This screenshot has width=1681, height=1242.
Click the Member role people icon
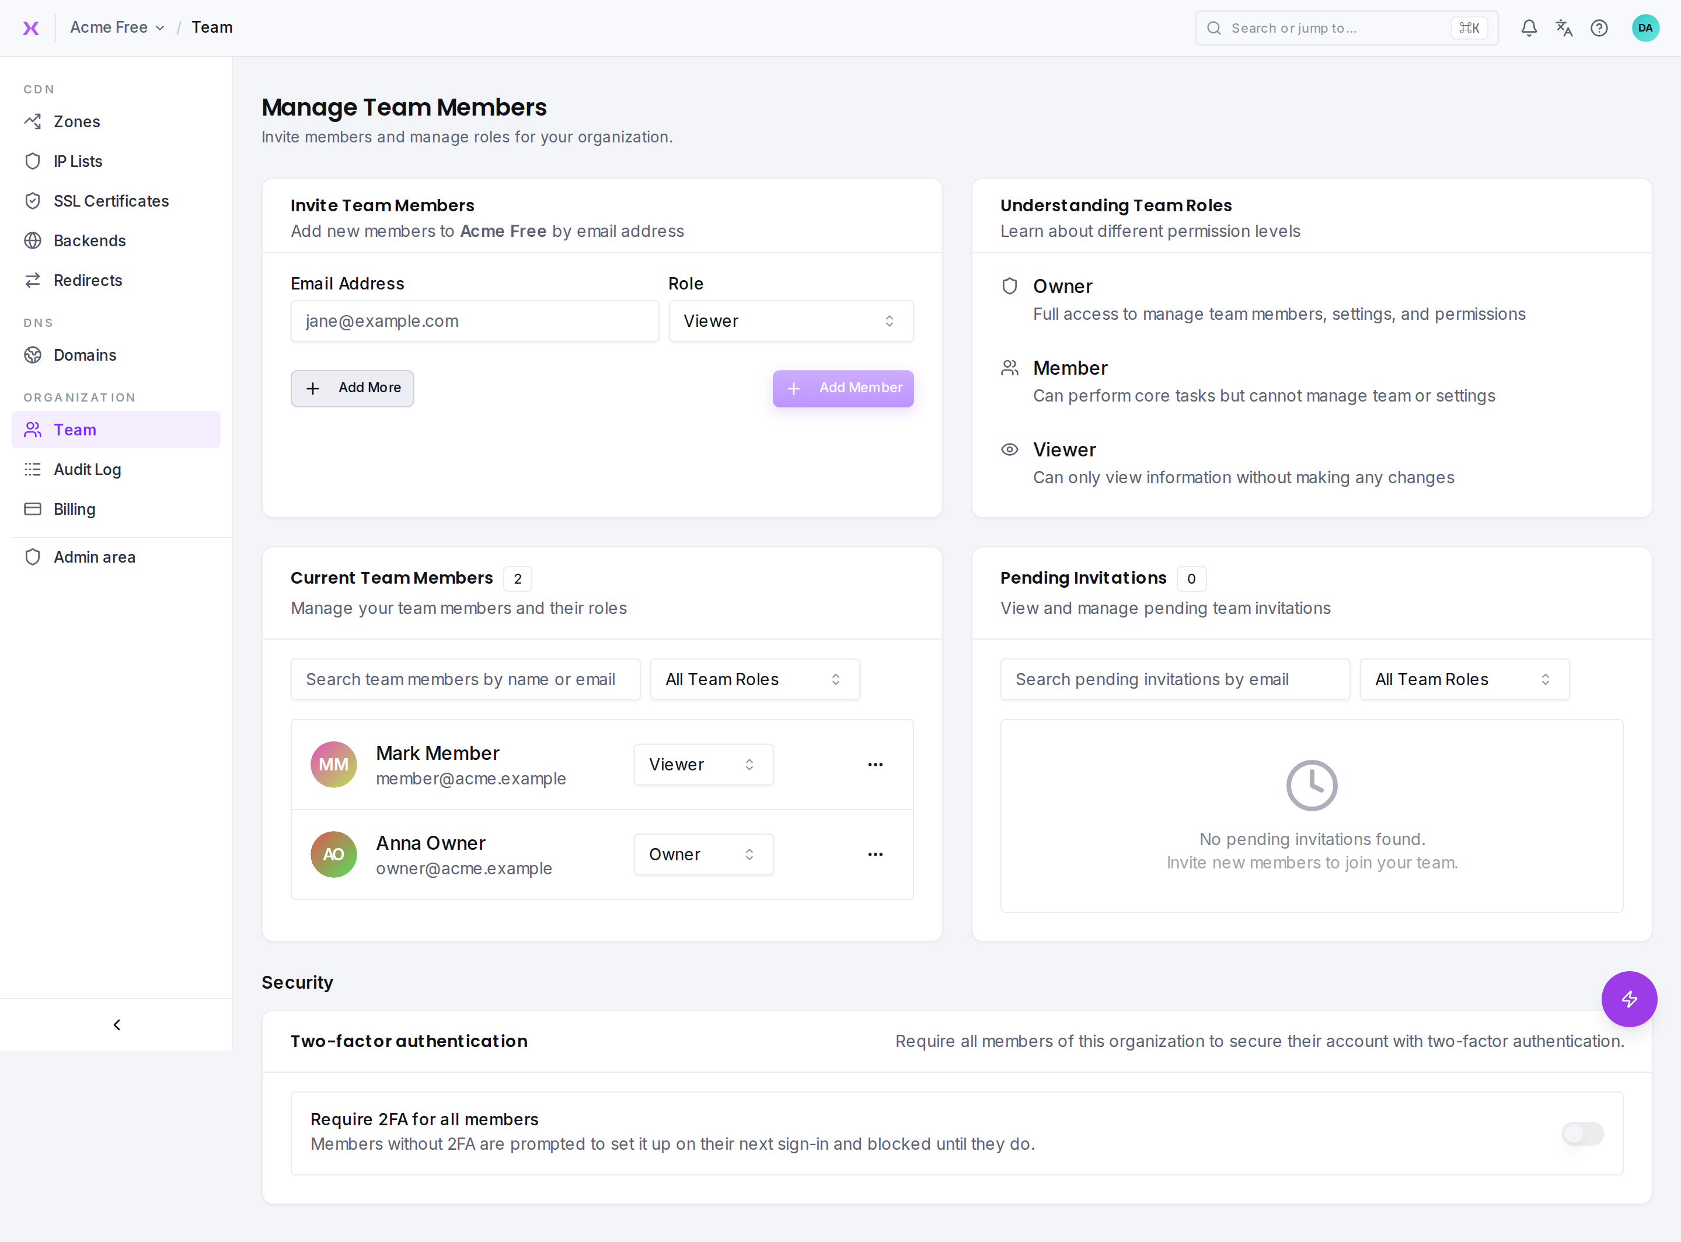tap(1009, 368)
